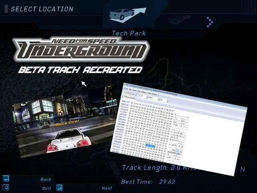Click the N compass marker
257x193 pixels.
243,170
